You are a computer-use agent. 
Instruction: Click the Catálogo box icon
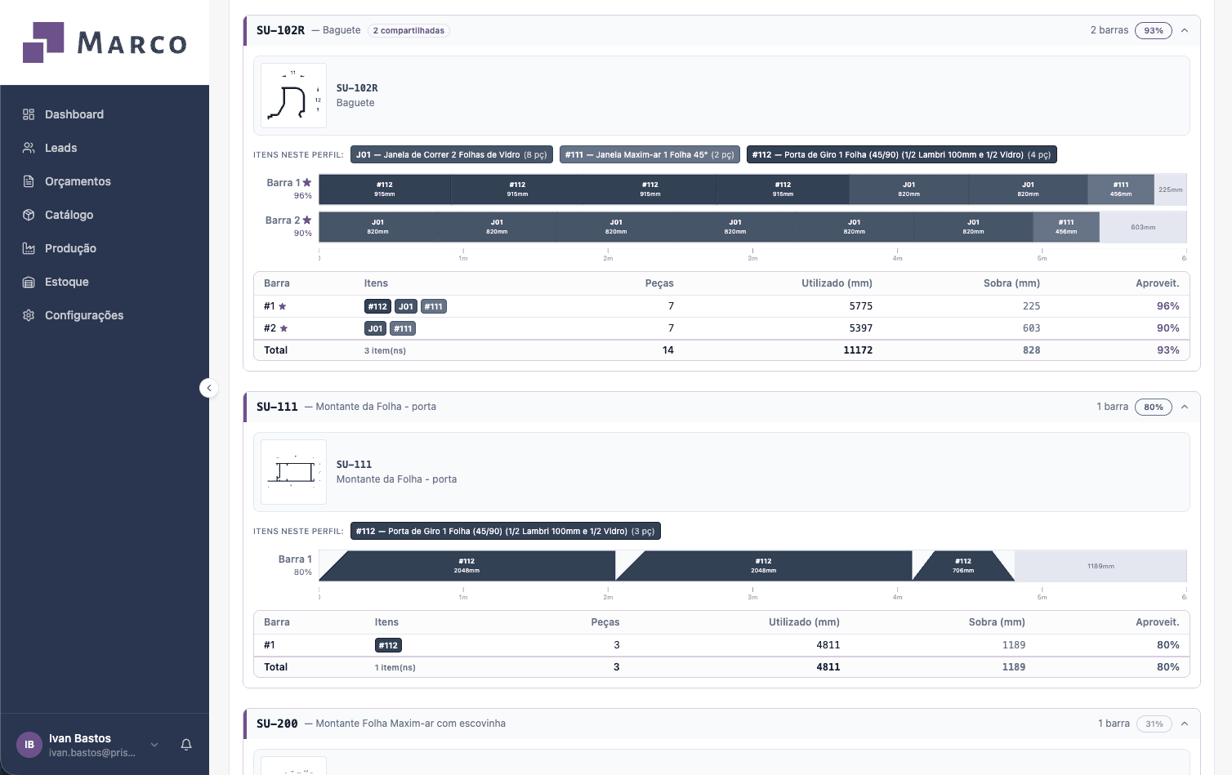click(29, 215)
